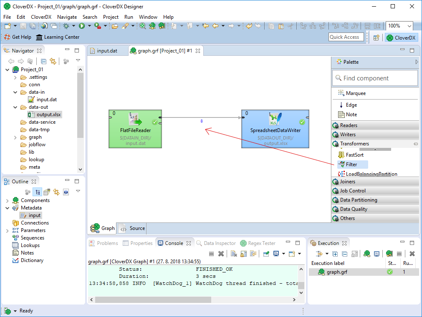Screen dimensions: 422x317
Task: Open the Learning Center link
Action: (58, 37)
